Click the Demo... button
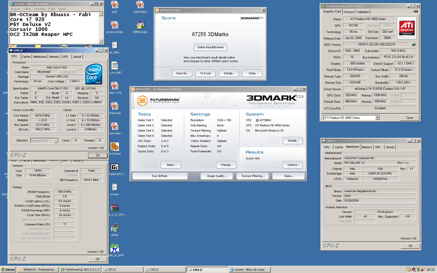 pos(289,176)
